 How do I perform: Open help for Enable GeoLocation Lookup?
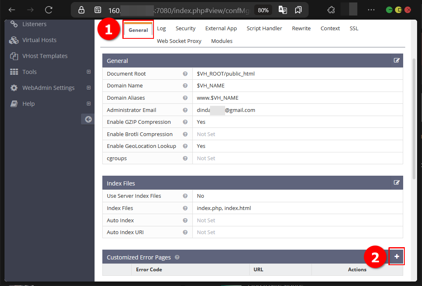click(x=185, y=146)
